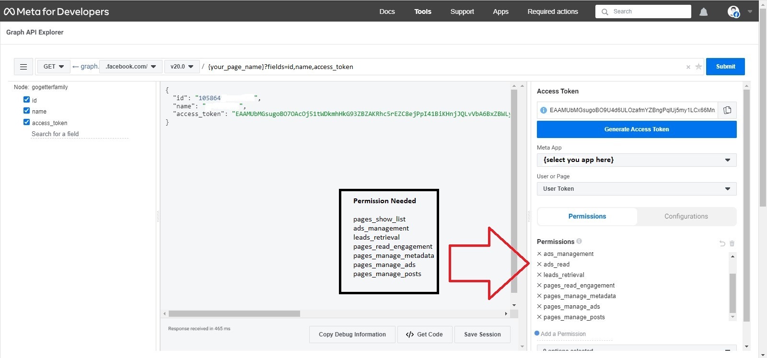
Task: Click the id value 105864
Action: [x=209, y=98]
